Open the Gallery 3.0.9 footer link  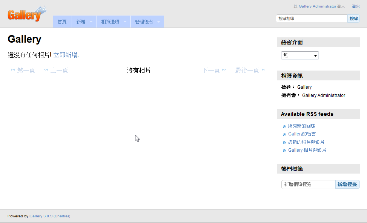(41, 216)
